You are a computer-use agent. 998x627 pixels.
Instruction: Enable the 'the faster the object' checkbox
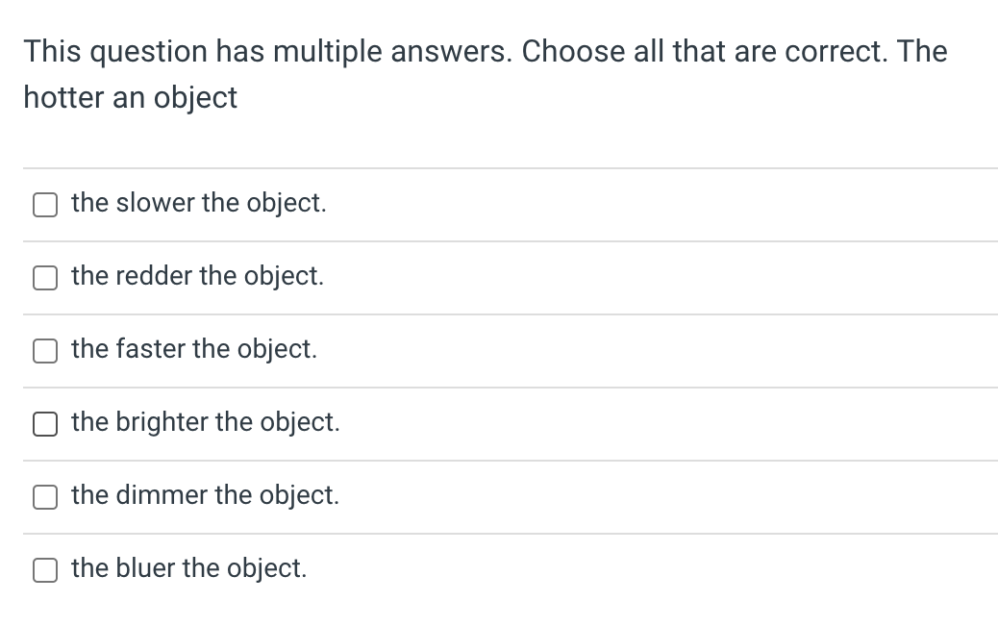pyautogui.click(x=45, y=351)
